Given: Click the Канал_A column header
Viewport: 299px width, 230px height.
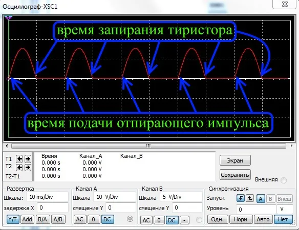Looking at the screenshot, I should point(91,156).
